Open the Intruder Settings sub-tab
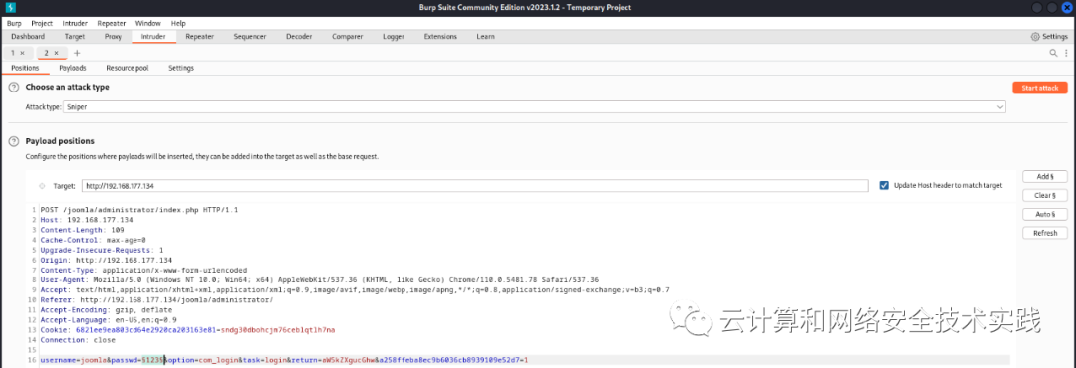Viewport: 1076px width, 368px height. pyautogui.click(x=181, y=68)
